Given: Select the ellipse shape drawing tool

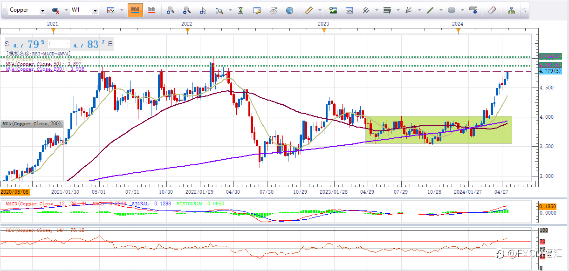Looking at the screenshot, I should pos(452,10).
